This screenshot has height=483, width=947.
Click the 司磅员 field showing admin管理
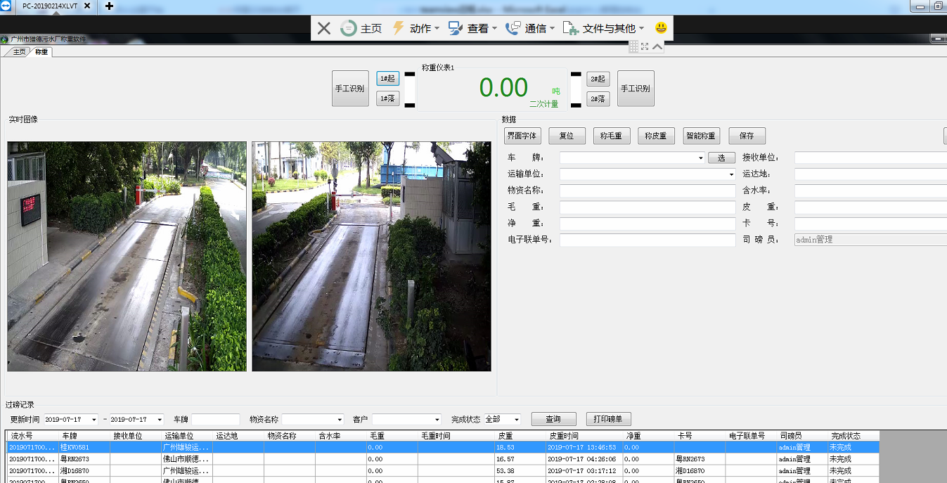(870, 240)
